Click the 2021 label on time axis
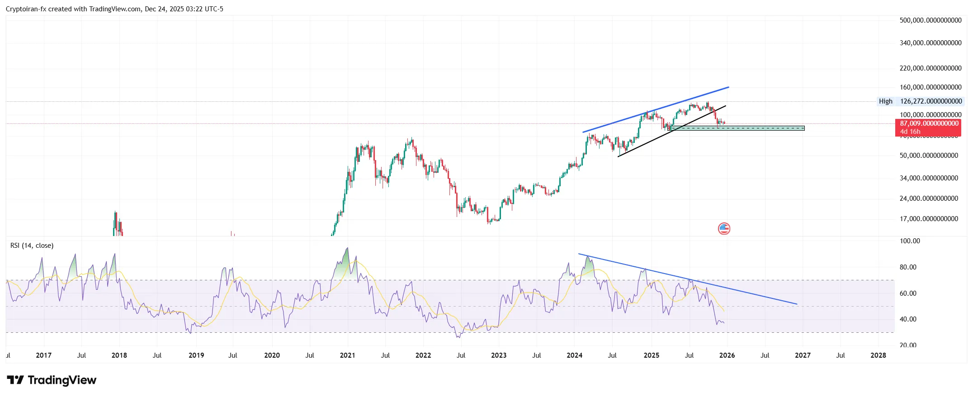Screen dimensions: 973x397 [x=347, y=355]
